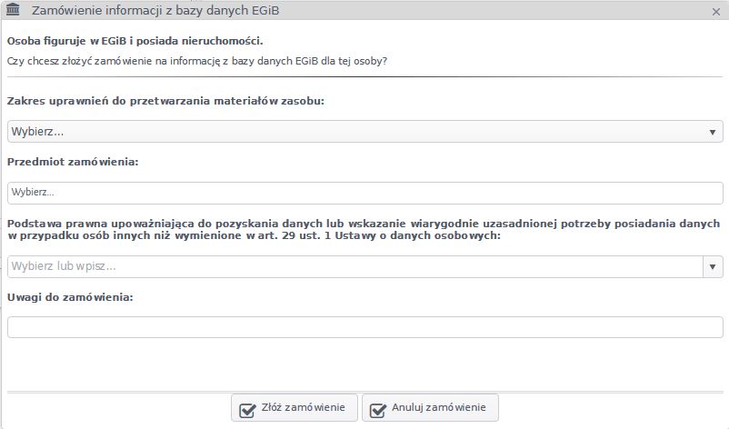Click the checkmark icon on Anuluj zamówienie

(x=377, y=410)
